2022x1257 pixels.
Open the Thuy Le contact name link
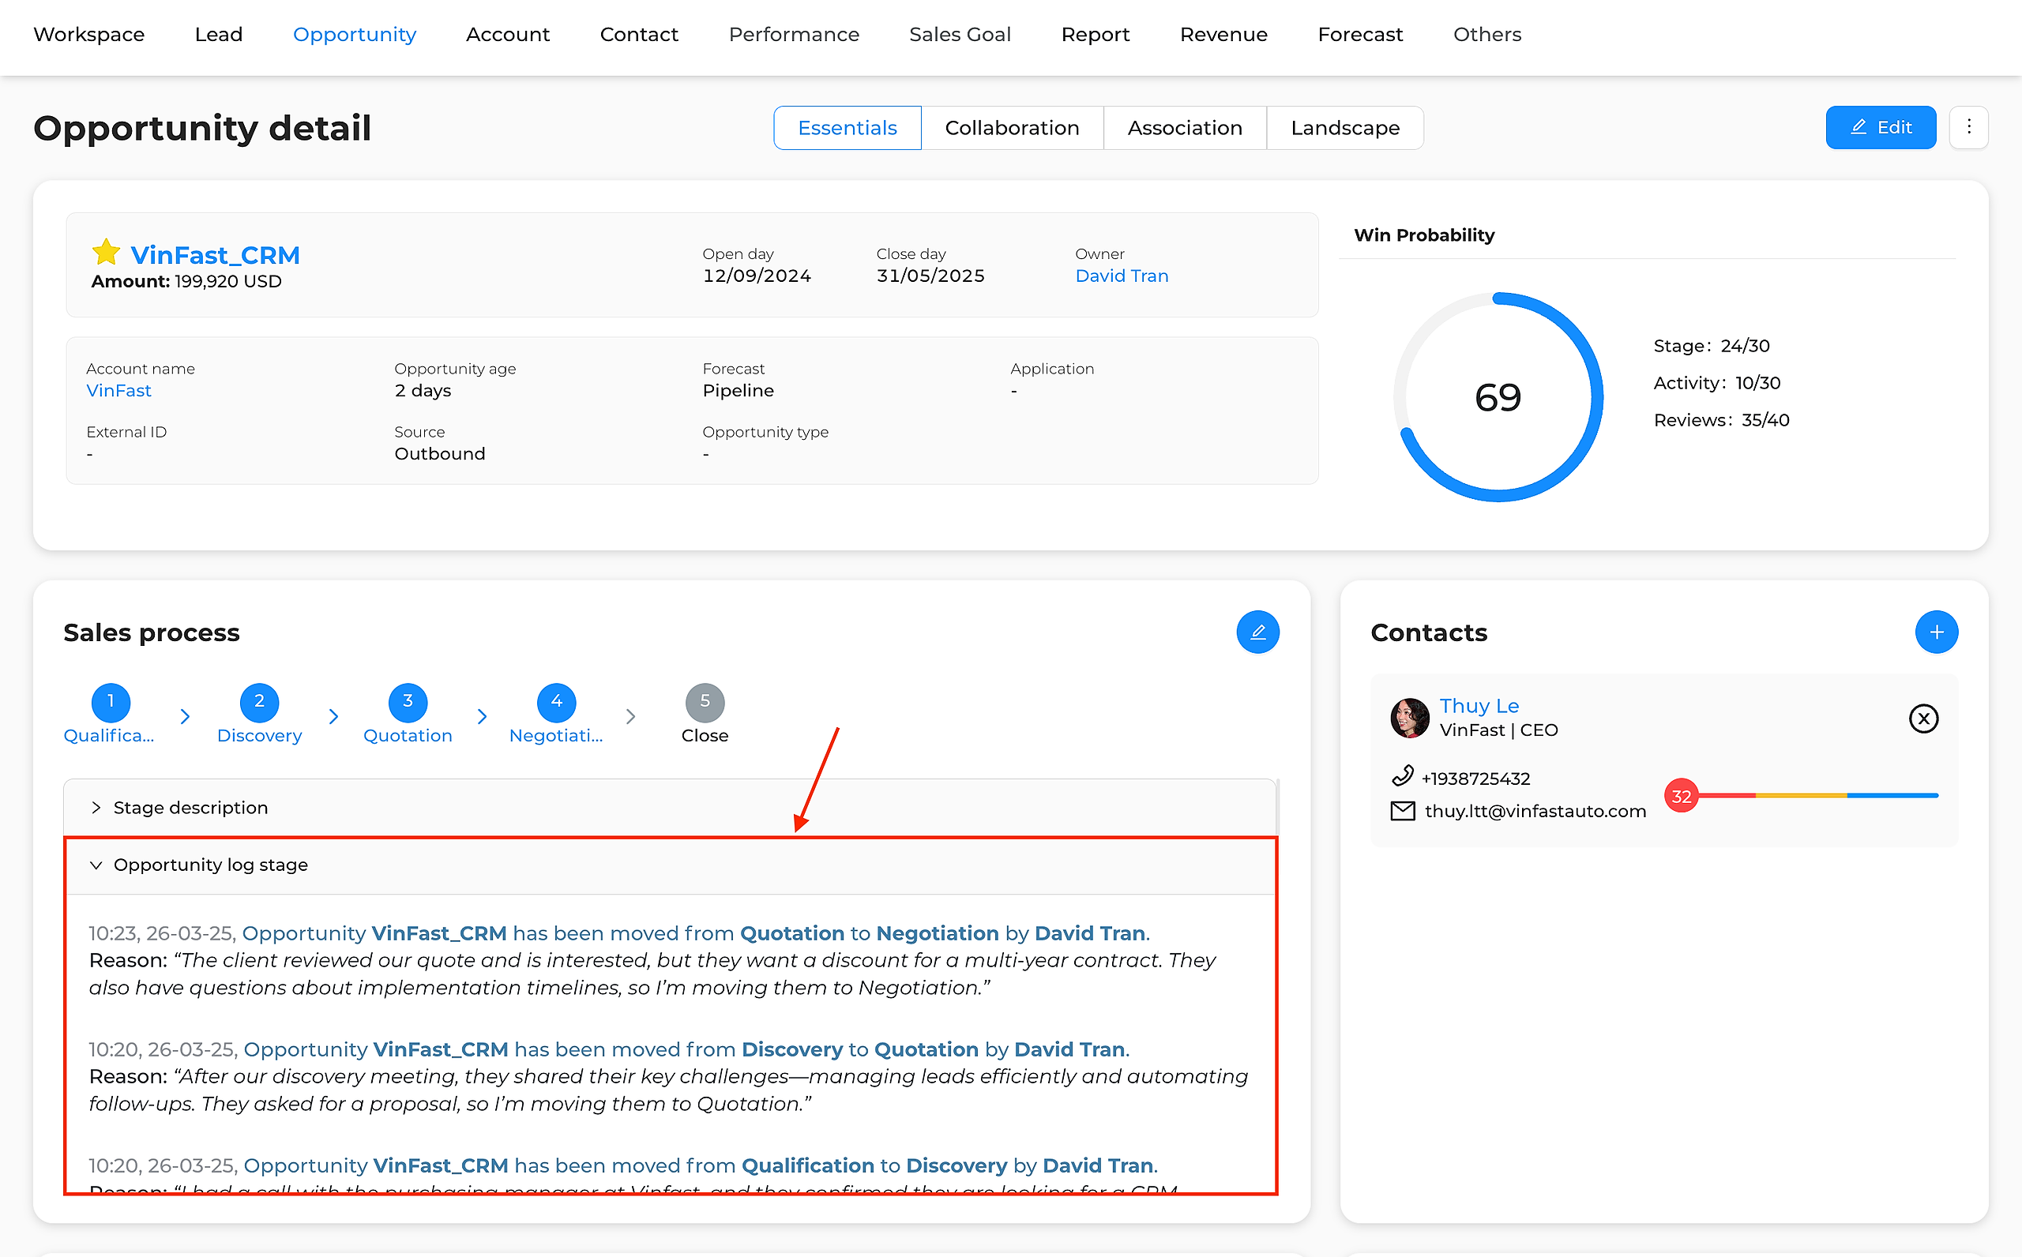1479,706
